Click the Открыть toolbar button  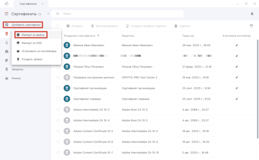tap(75, 26)
